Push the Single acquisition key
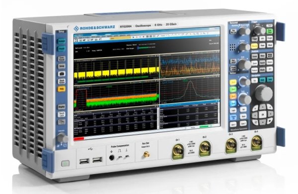This screenshot has height=194, width=298. pos(270,38)
